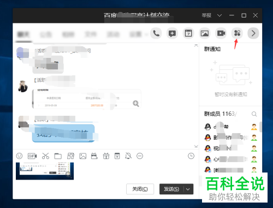Send a gift with the gift box icon
273x208 pixels.
point(106,156)
